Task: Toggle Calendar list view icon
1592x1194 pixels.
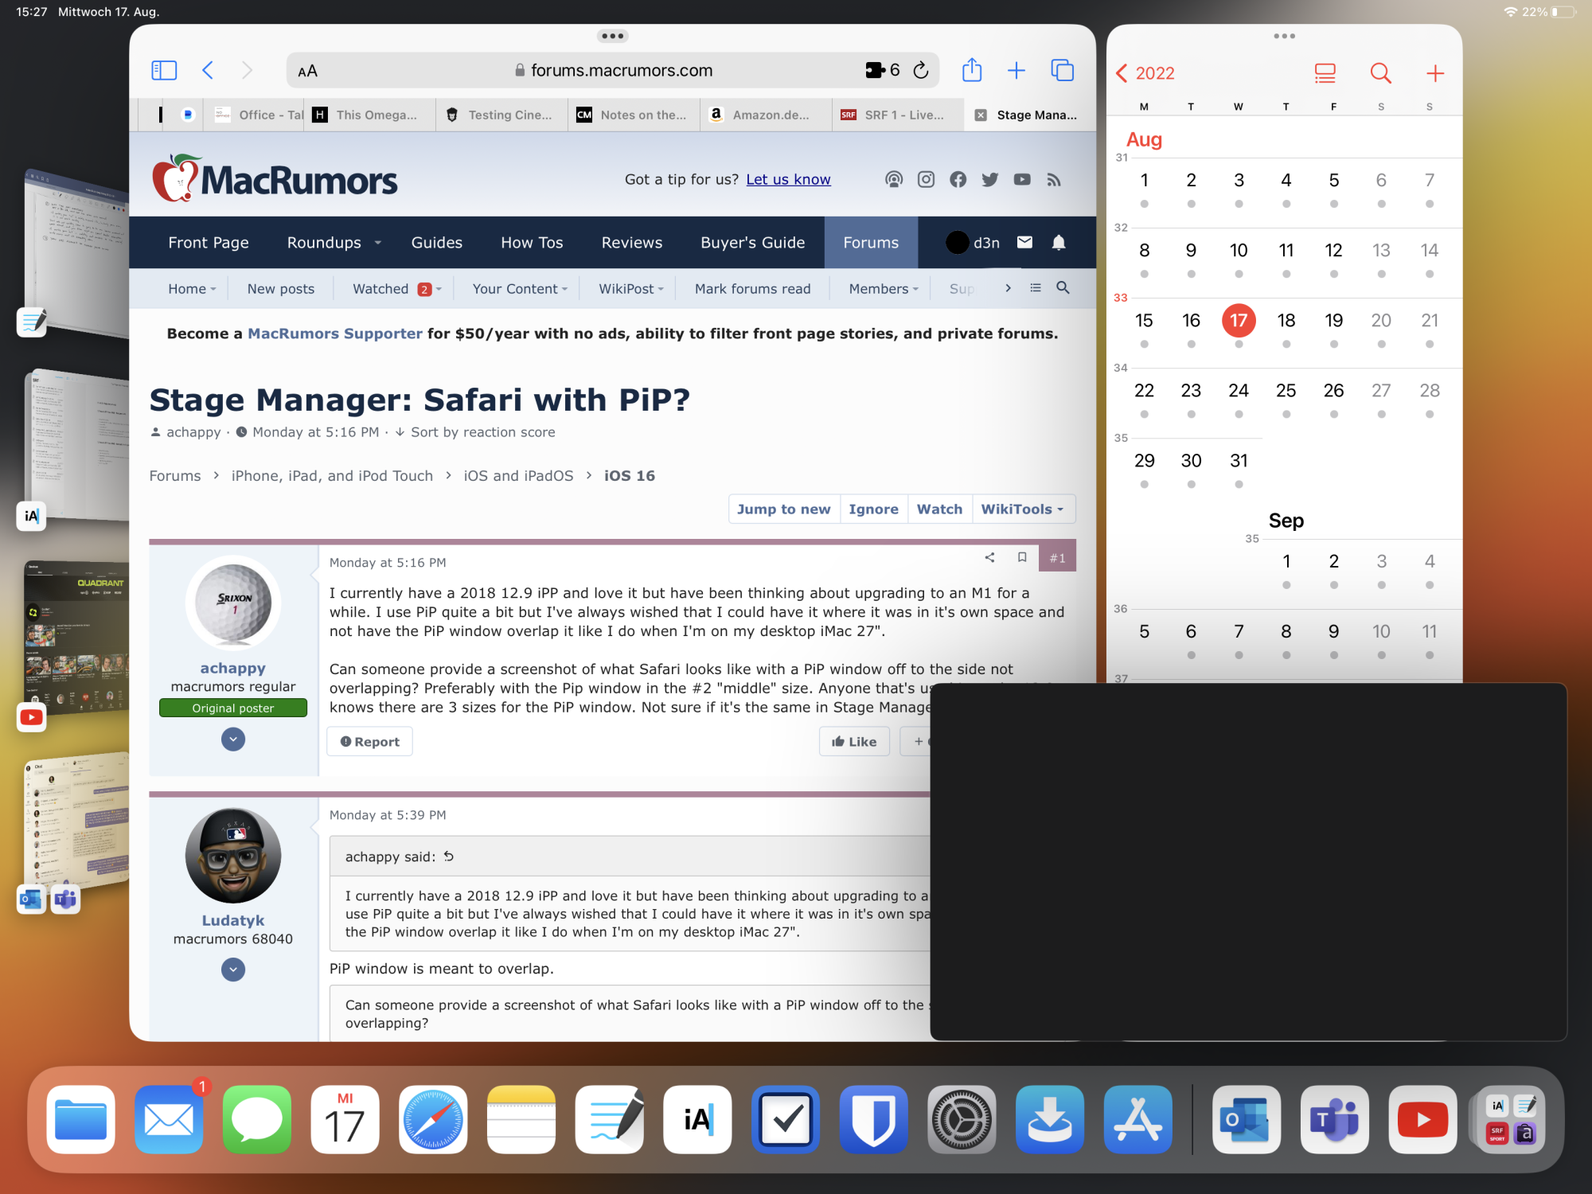Action: click(x=1325, y=73)
